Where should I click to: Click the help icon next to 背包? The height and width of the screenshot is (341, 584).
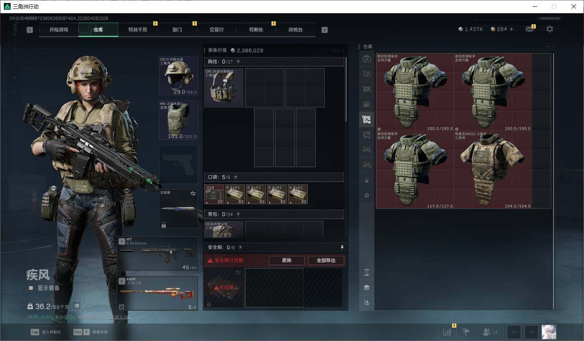click(238, 214)
